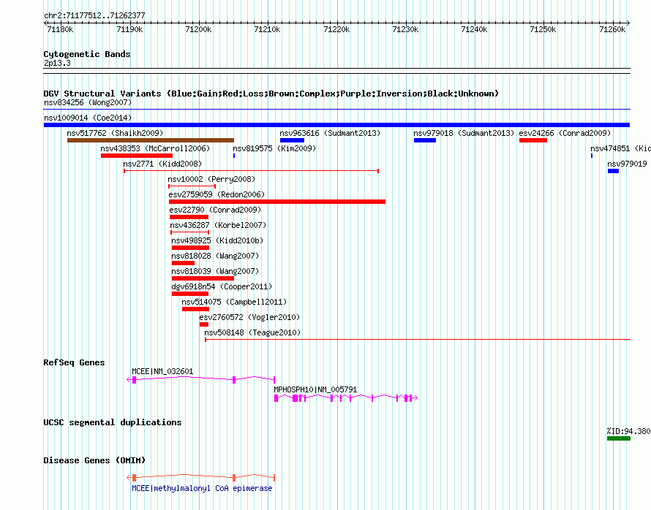Click the nsv818028 (Wang2007) label
The height and width of the screenshot is (510, 651).
click(x=215, y=256)
